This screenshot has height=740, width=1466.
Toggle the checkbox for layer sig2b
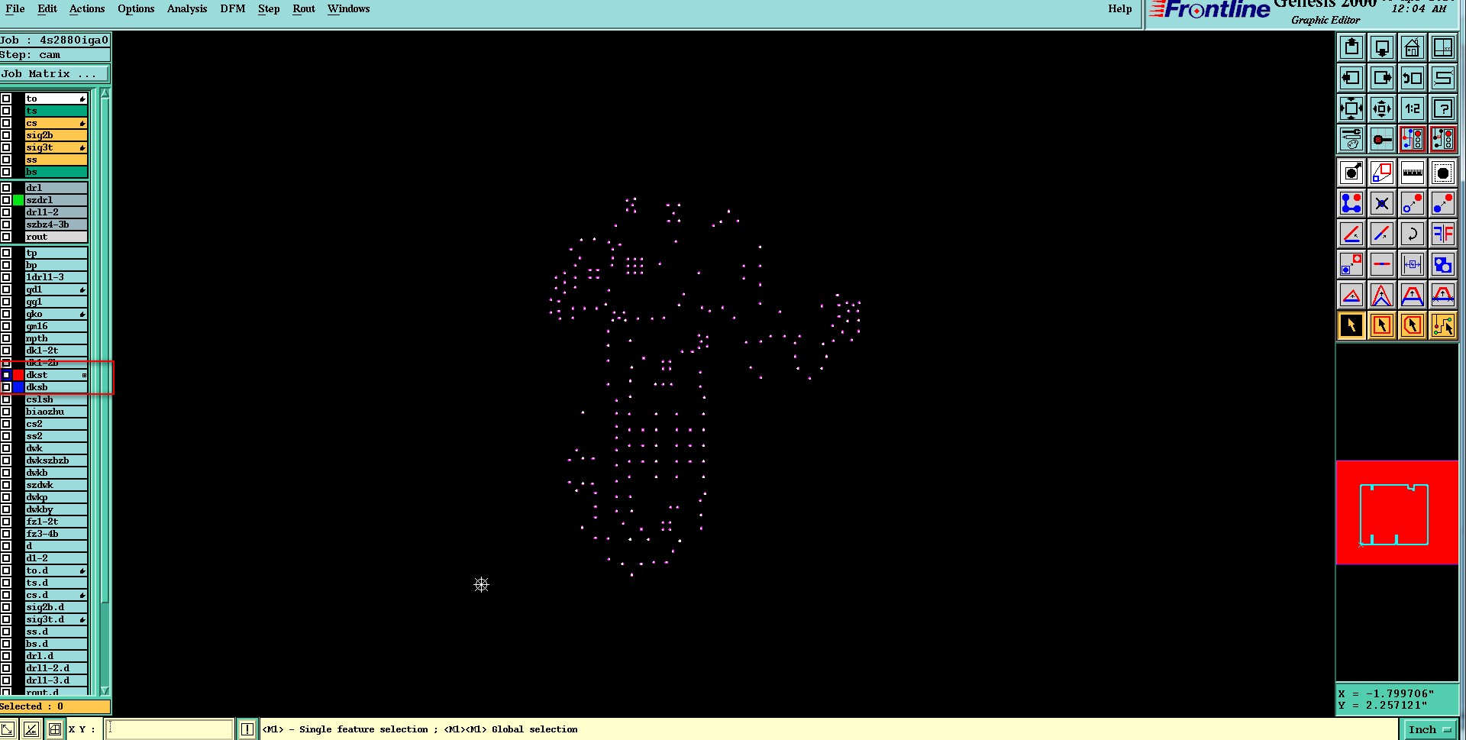[x=6, y=135]
